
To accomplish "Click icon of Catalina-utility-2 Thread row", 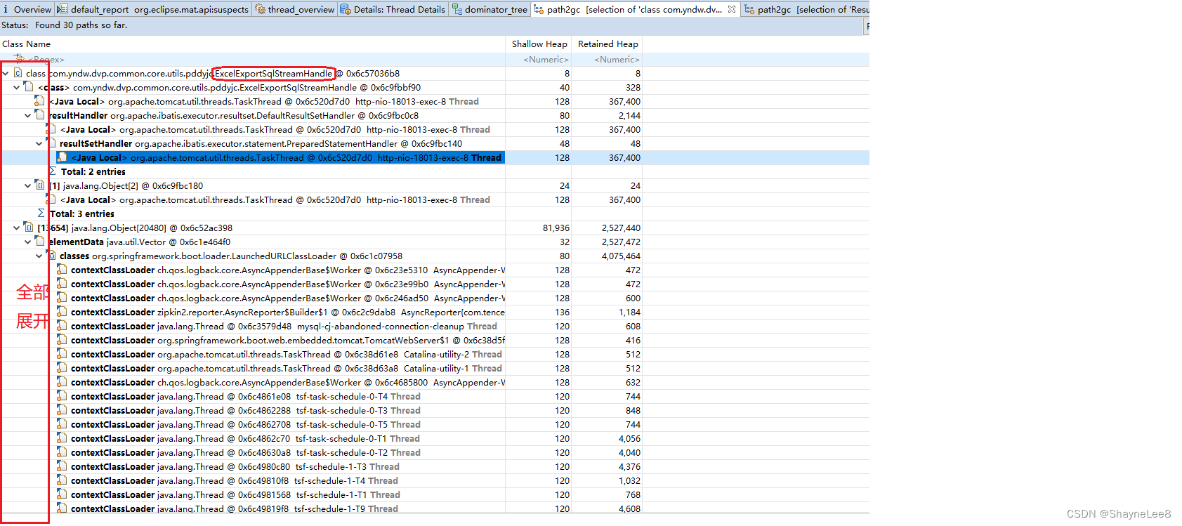I will (63, 354).
